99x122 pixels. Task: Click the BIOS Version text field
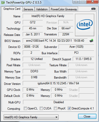click(x=55, y=41)
